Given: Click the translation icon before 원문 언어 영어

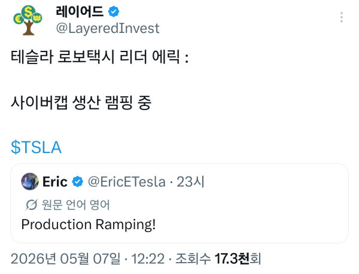Looking at the screenshot, I should [x=31, y=205].
